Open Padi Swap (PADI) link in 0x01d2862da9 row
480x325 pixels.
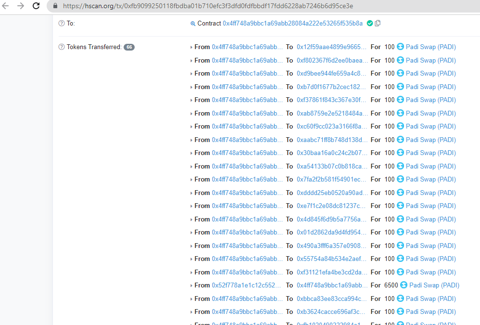431,232
